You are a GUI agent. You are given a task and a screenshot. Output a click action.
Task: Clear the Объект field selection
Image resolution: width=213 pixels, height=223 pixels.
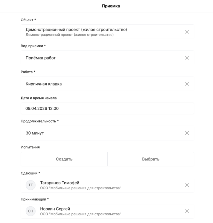[x=187, y=32]
